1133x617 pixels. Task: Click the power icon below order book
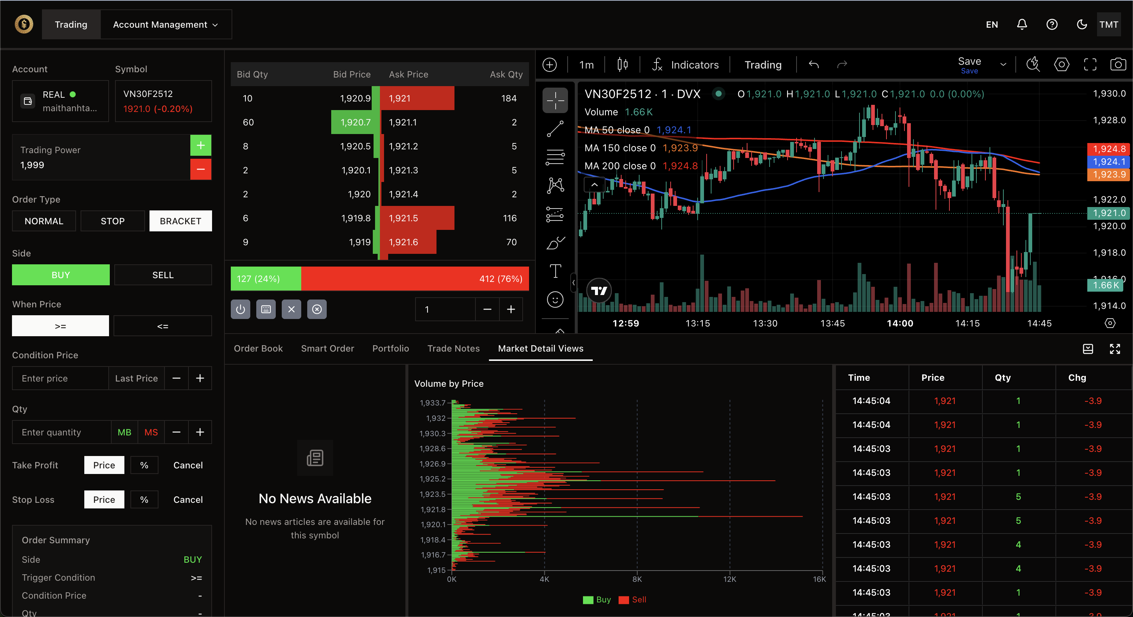(x=240, y=309)
